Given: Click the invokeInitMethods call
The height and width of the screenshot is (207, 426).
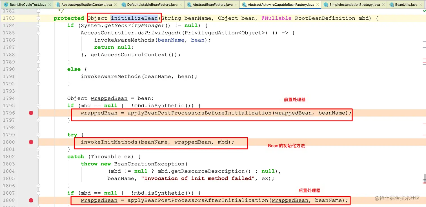Looking at the screenshot, I should click(109, 142).
